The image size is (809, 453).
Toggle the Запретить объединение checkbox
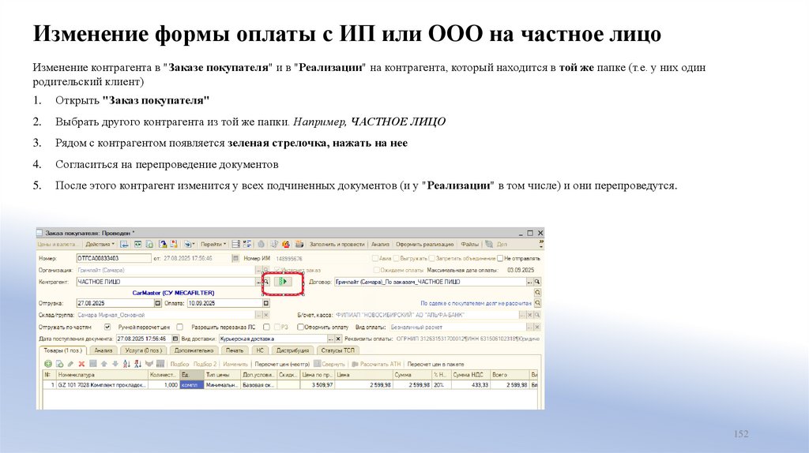pos(432,258)
